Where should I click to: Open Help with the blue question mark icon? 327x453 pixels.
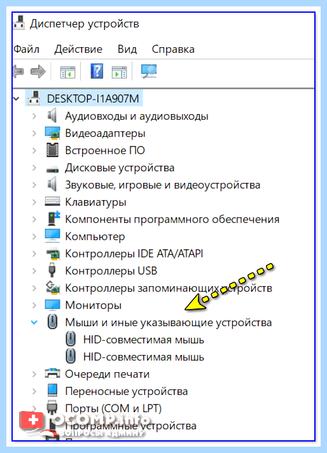tap(97, 71)
